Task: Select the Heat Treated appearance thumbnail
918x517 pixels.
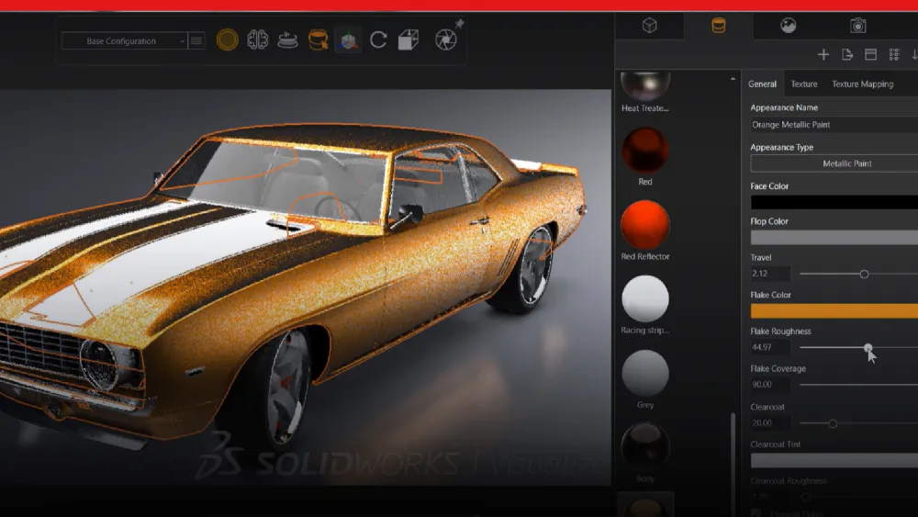Action: pyautogui.click(x=645, y=86)
